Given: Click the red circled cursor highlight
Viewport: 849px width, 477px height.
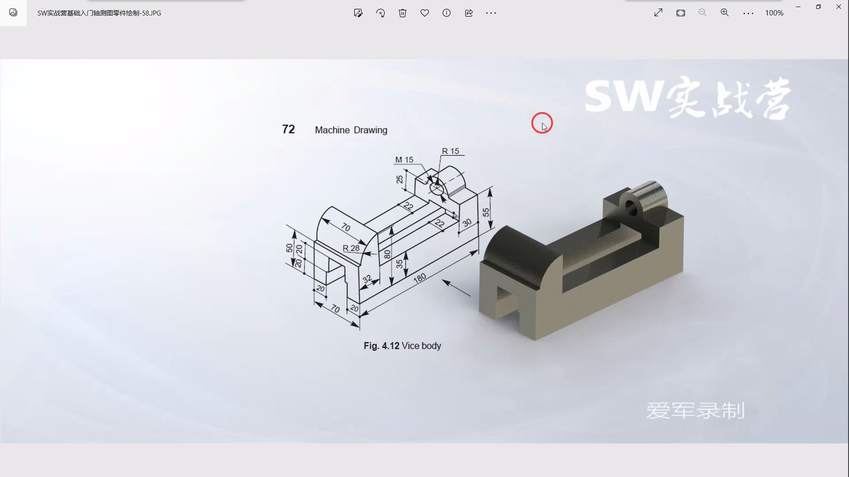Looking at the screenshot, I should 542,123.
